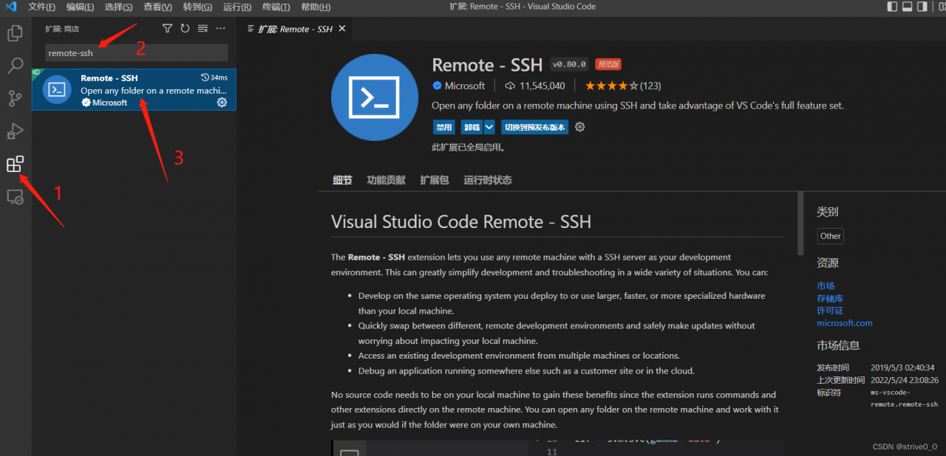Image resolution: width=946 pixels, height=456 pixels.
Task: Click the Remote Explorer icon
Action: [15, 197]
